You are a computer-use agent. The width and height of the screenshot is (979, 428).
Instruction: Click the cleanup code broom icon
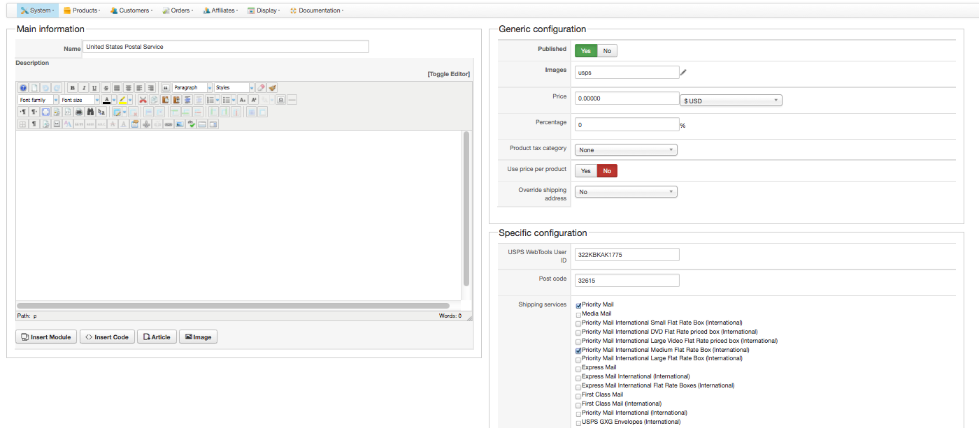[272, 88]
